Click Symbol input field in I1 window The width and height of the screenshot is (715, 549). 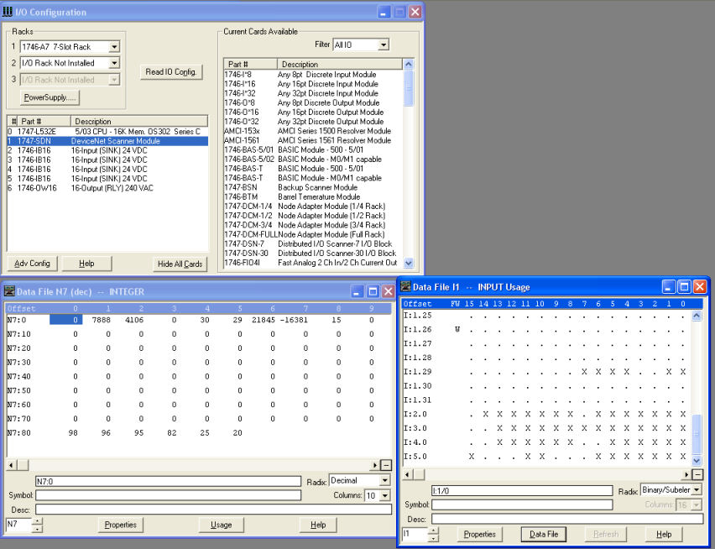(522, 505)
